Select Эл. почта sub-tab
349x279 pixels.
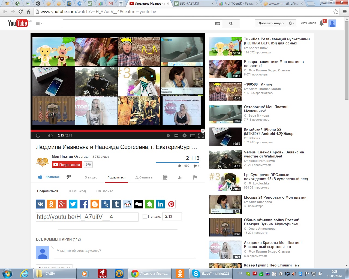pyautogui.click(x=105, y=191)
